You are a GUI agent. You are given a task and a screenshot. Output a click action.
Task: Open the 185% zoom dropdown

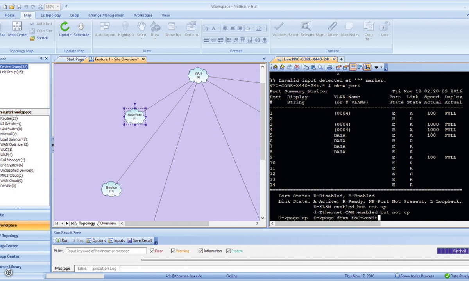click(58, 7)
